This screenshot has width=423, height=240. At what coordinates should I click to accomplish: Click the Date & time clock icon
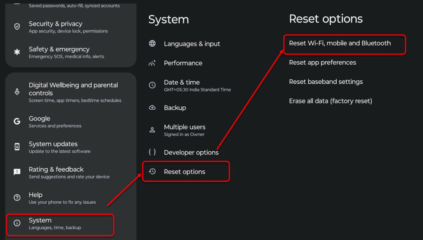[x=152, y=85]
